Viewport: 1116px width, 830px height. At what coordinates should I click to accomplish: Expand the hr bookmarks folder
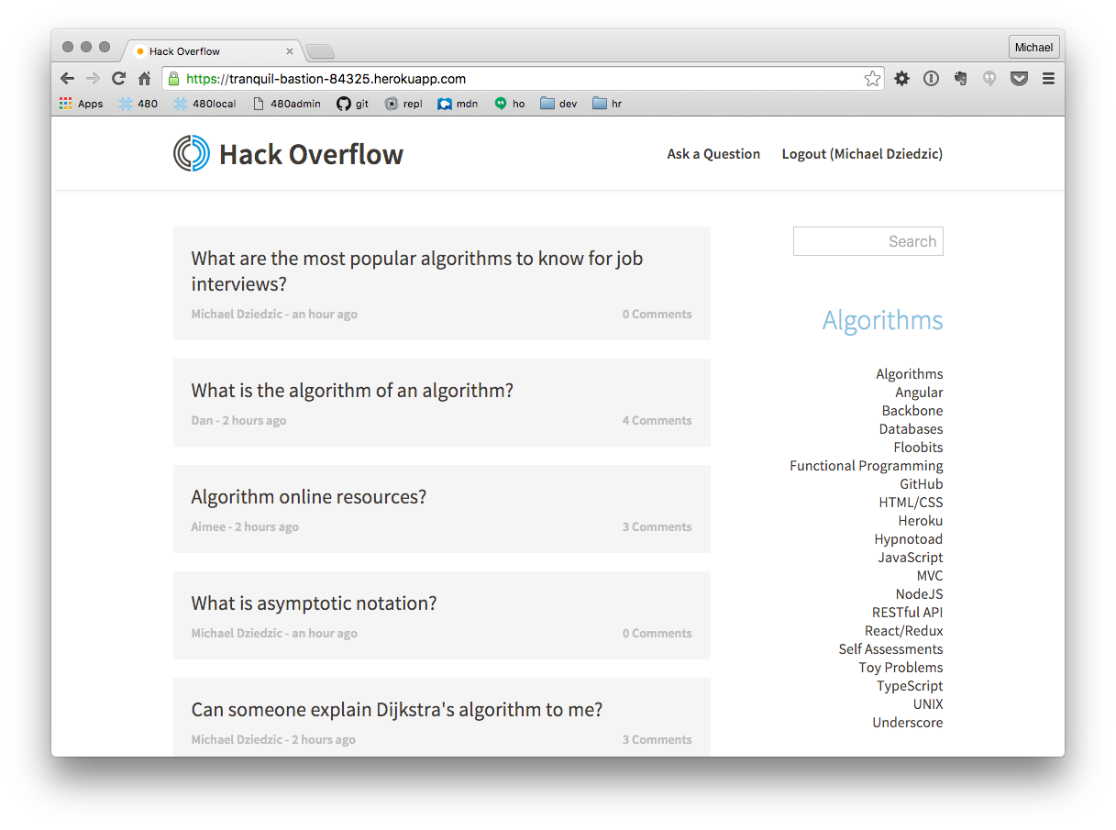606,104
